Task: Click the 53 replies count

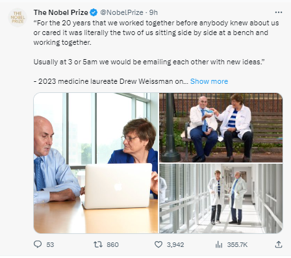Action: 50,245
